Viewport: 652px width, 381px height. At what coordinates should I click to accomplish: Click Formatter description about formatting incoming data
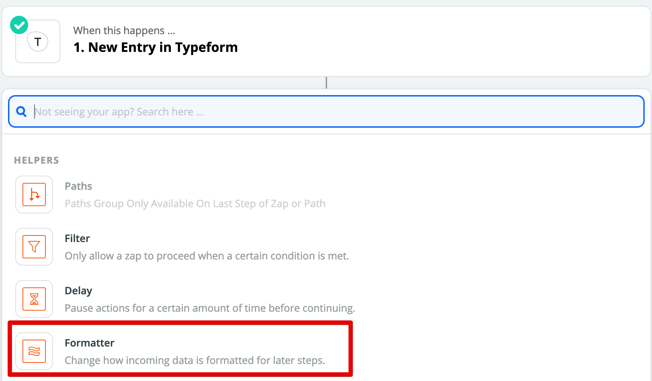tap(195, 360)
